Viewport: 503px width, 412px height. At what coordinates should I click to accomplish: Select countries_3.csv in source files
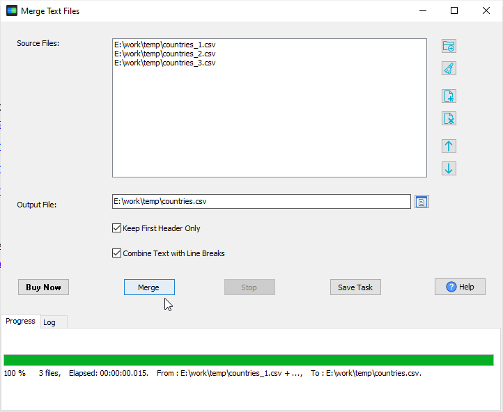(165, 63)
